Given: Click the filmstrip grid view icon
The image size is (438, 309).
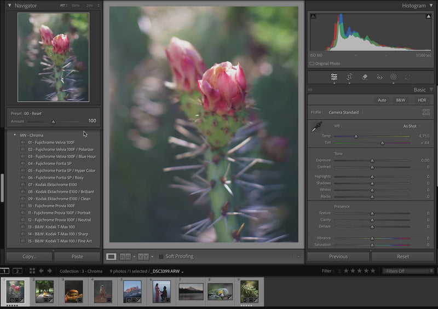Looking at the screenshot, I should pos(32,271).
